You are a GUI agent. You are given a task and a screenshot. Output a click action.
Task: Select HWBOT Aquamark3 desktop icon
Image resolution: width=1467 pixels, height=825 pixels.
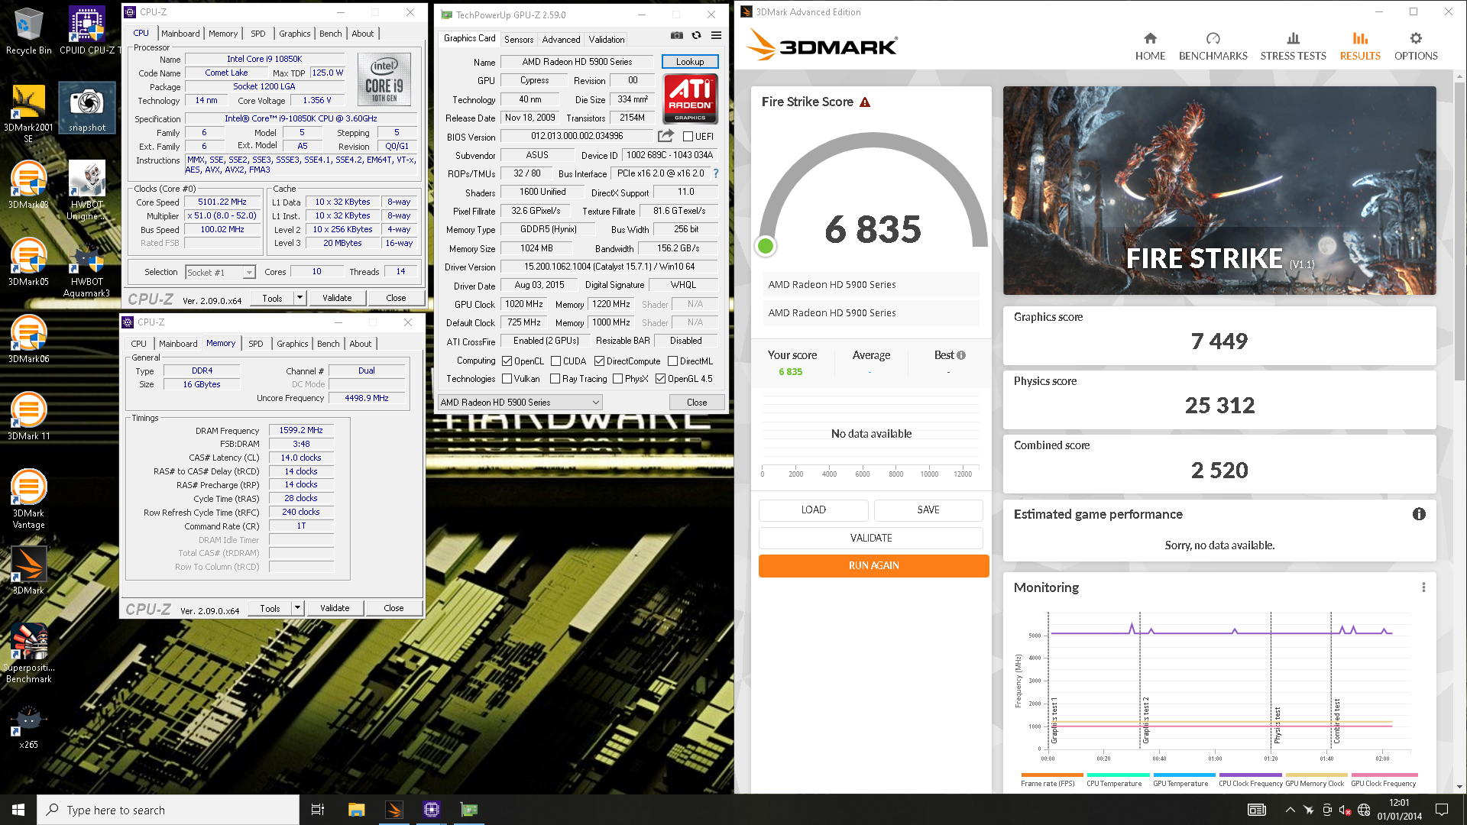86,270
